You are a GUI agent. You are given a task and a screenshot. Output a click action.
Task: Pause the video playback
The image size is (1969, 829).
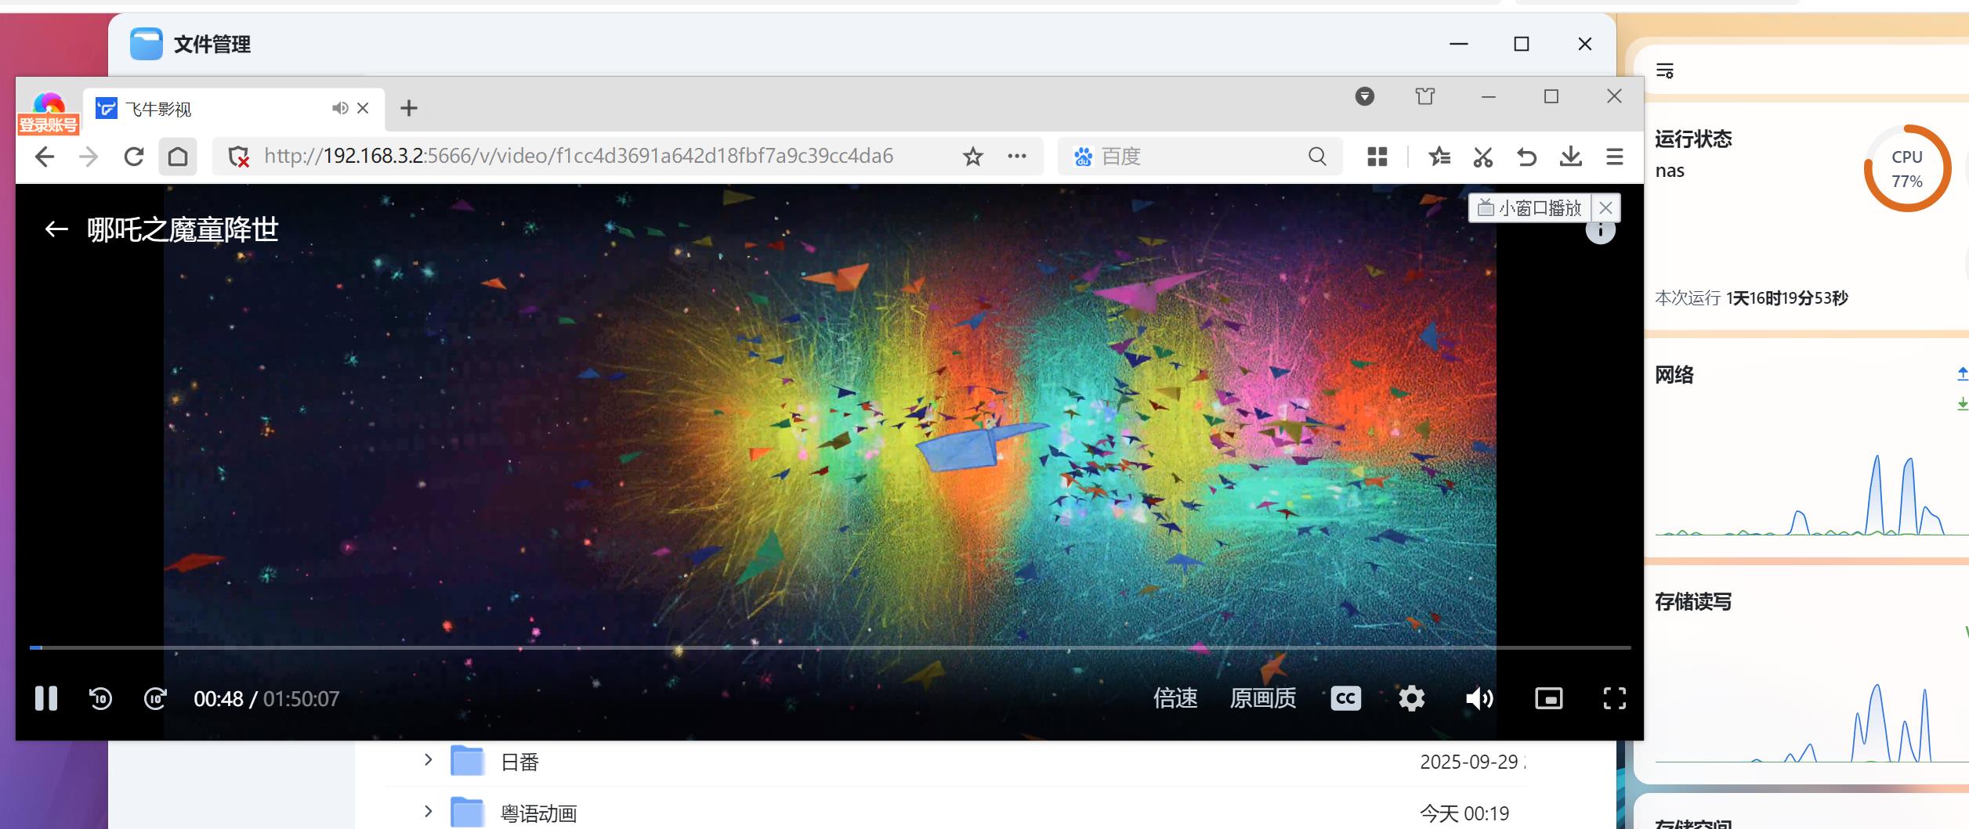(46, 698)
